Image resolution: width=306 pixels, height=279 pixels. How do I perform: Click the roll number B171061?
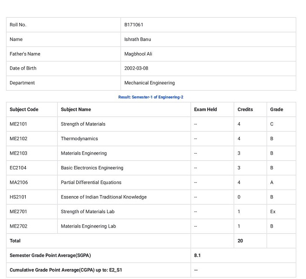(x=133, y=25)
